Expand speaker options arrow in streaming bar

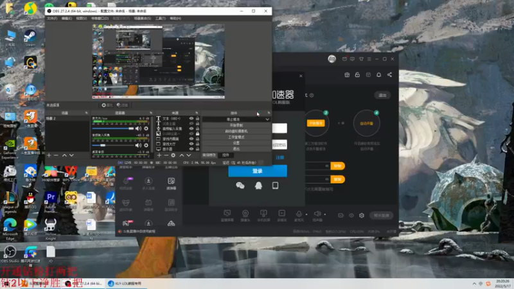pos(325,215)
